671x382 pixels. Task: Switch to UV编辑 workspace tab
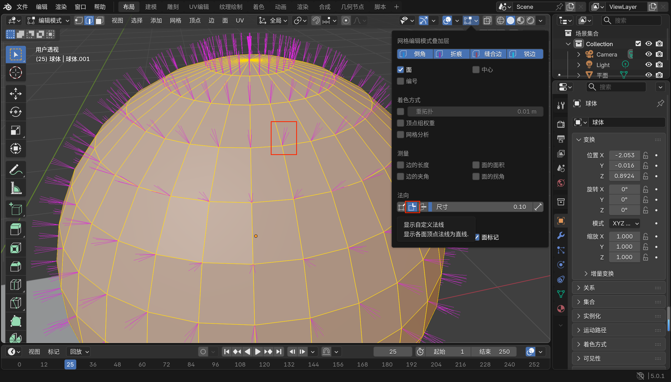(x=199, y=7)
